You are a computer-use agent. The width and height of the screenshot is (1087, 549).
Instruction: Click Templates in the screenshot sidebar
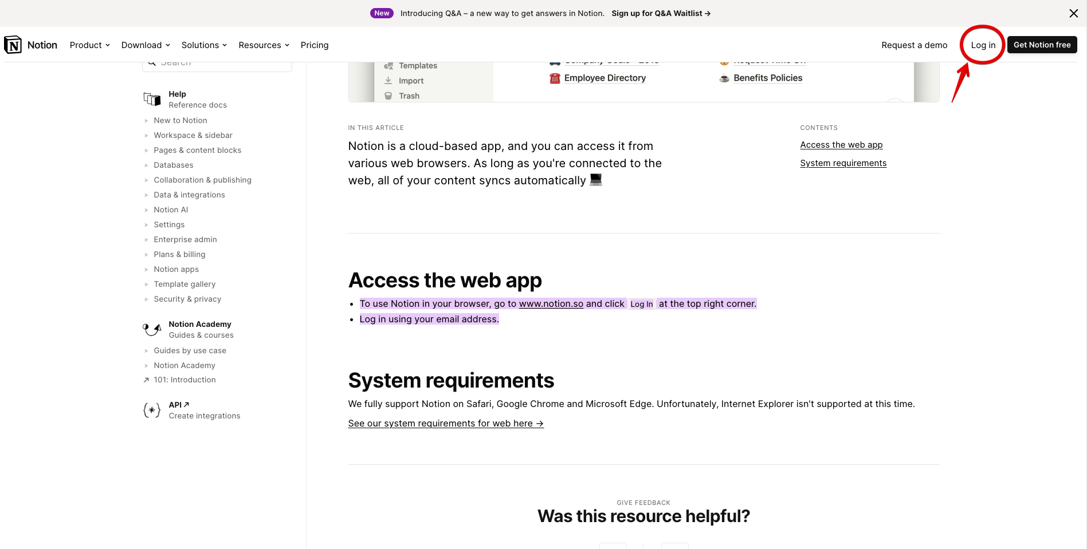[x=418, y=66]
